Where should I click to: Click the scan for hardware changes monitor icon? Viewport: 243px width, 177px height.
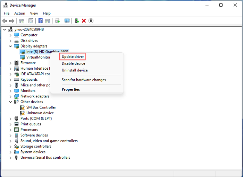67,21
